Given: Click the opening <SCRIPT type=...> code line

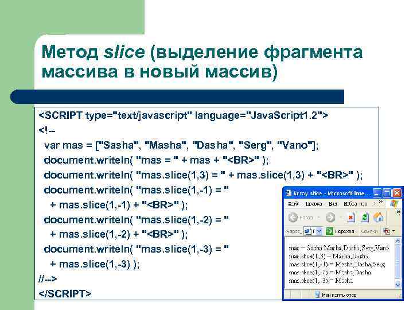Looking at the screenshot, I should [x=184, y=115].
